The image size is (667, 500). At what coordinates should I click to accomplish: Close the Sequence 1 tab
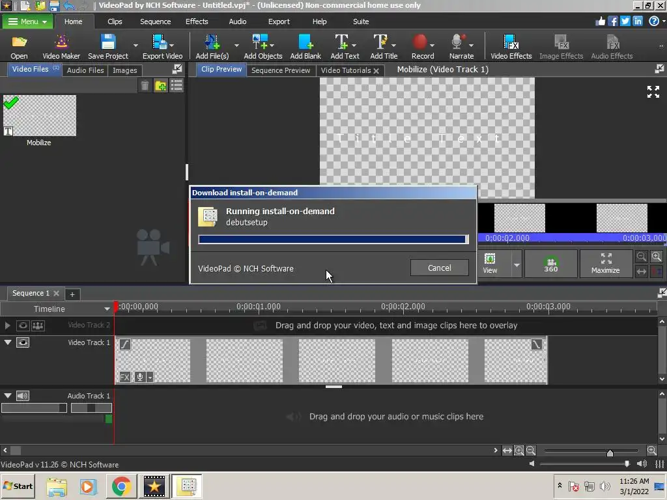pyautogui.click(x=56, y=294)
